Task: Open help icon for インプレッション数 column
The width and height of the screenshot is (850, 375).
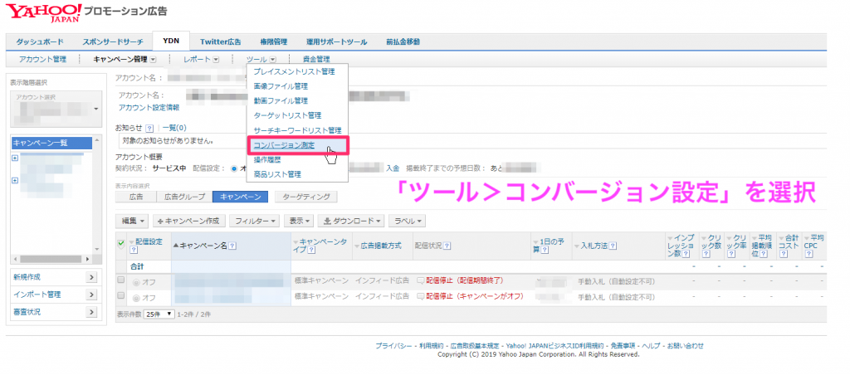Action: coord(685,254)
